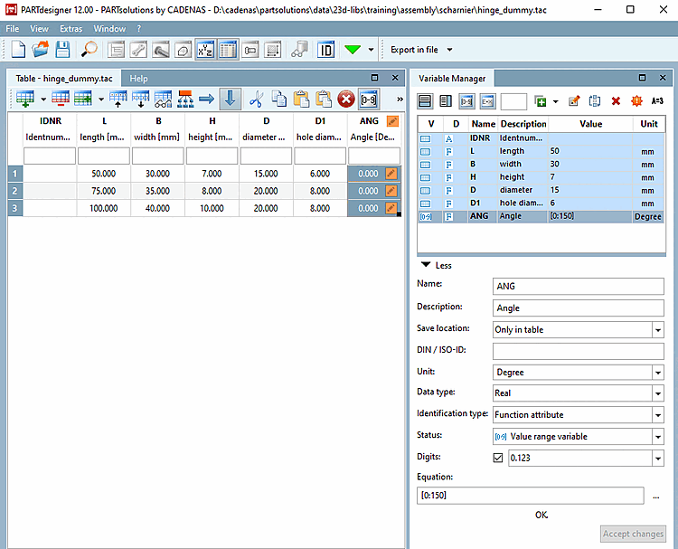
Task: Click the red X delete variable icon
Action: tap(616, 101)
